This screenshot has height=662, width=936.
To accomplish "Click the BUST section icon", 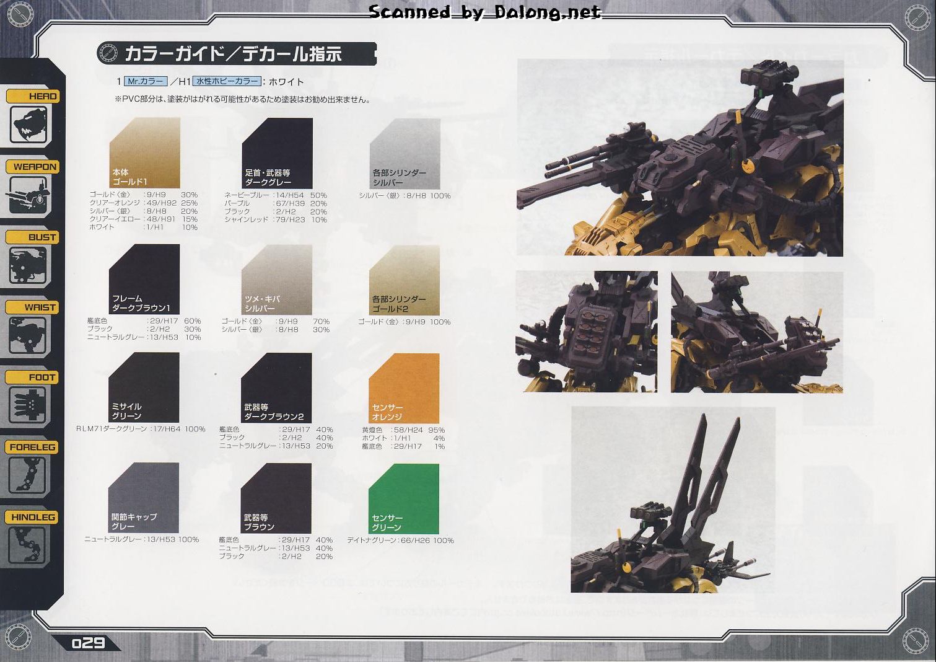I will [28, 265].
